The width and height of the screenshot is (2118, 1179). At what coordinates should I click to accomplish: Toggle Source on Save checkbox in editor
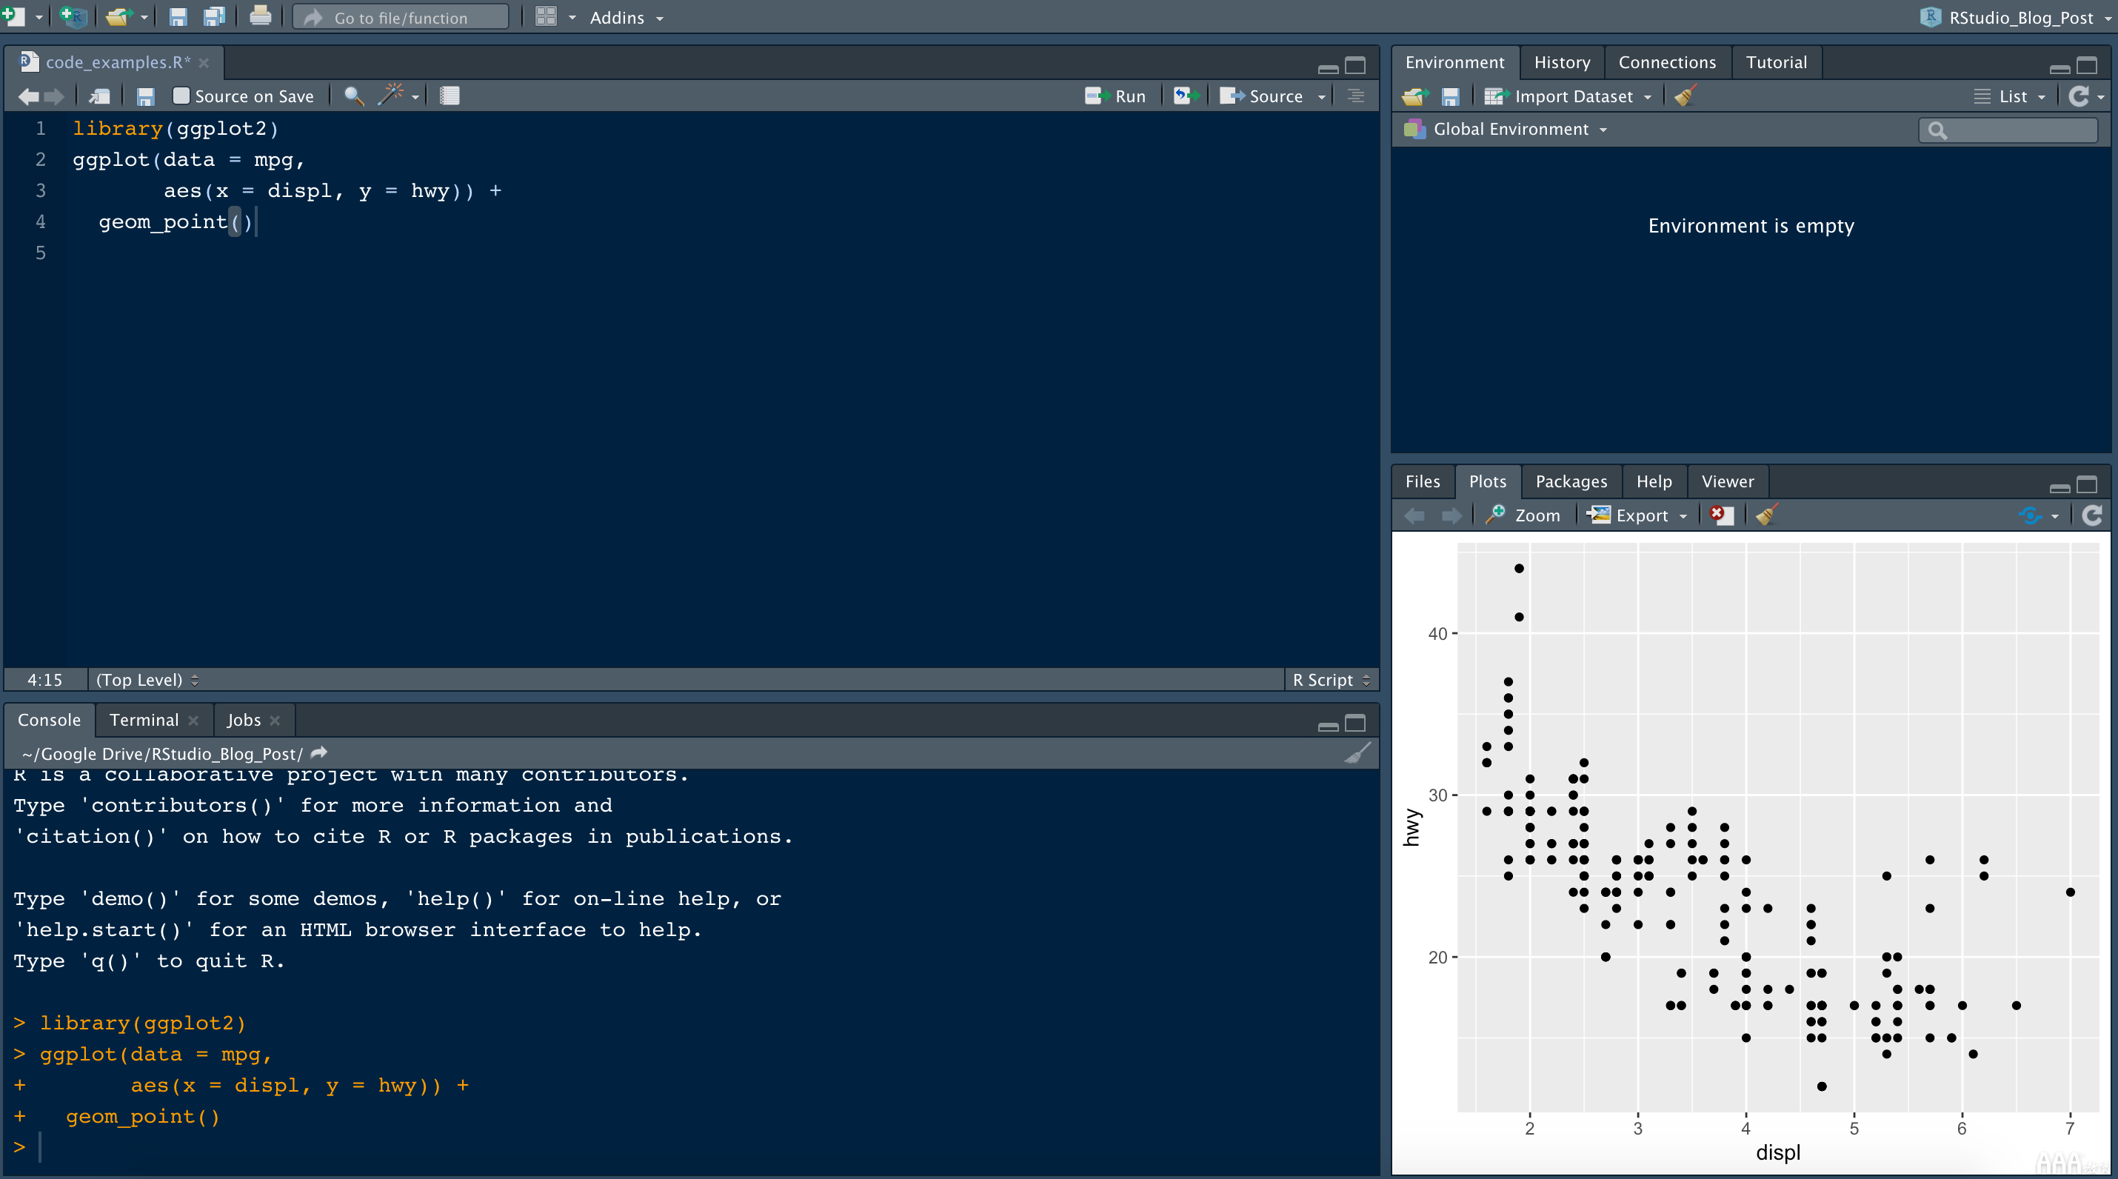[178, 94]
